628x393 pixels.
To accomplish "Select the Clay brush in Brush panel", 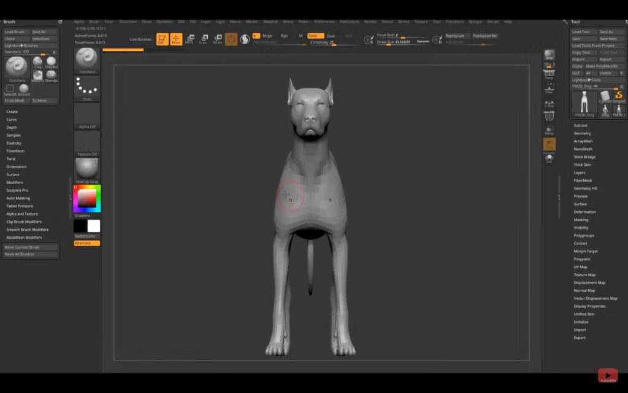I will coord(37,61).
